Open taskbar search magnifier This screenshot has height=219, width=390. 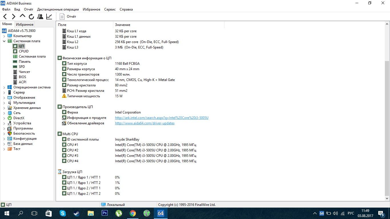click(21, 213)
